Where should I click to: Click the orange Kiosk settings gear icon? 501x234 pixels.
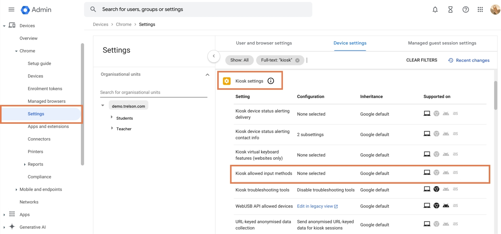coord(227,81)
